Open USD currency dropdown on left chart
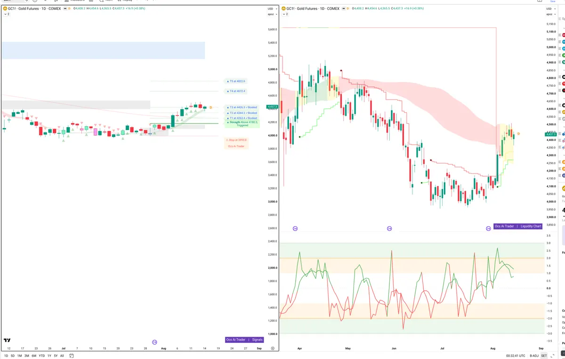This screenshot has height=359, width=565. (272, 8)
